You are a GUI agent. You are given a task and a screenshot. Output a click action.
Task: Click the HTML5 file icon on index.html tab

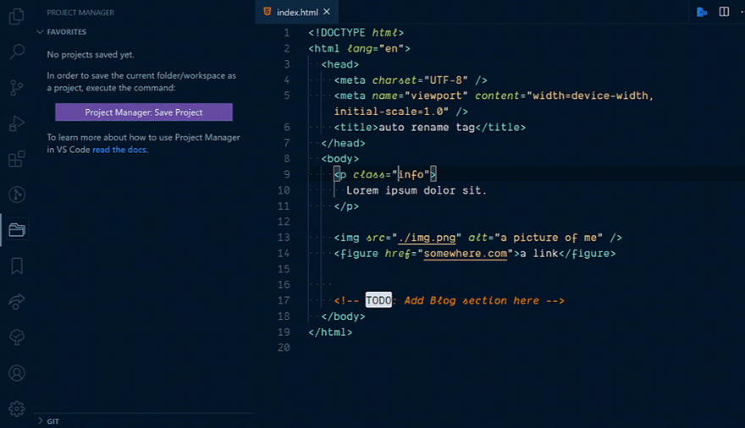268,11
